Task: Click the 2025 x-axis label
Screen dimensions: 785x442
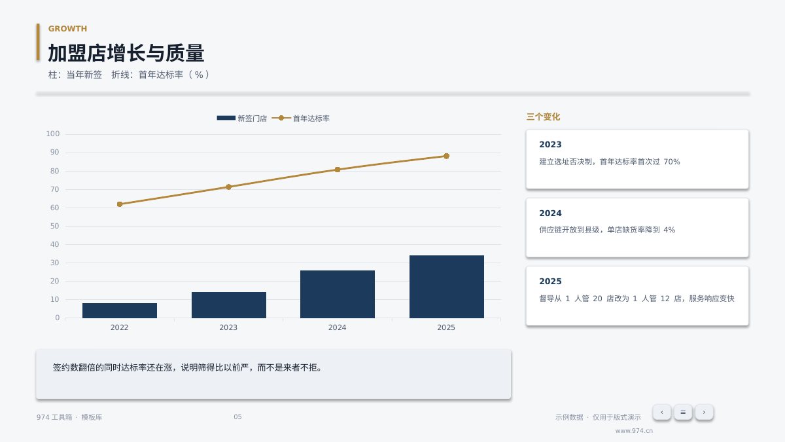Action: point(446,327)
